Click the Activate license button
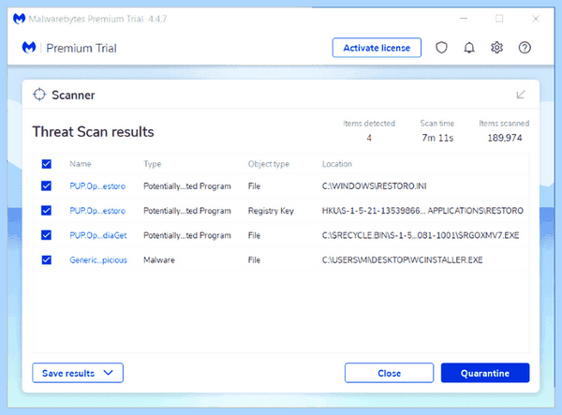This screenshot has width=562, height=415. 377,48
